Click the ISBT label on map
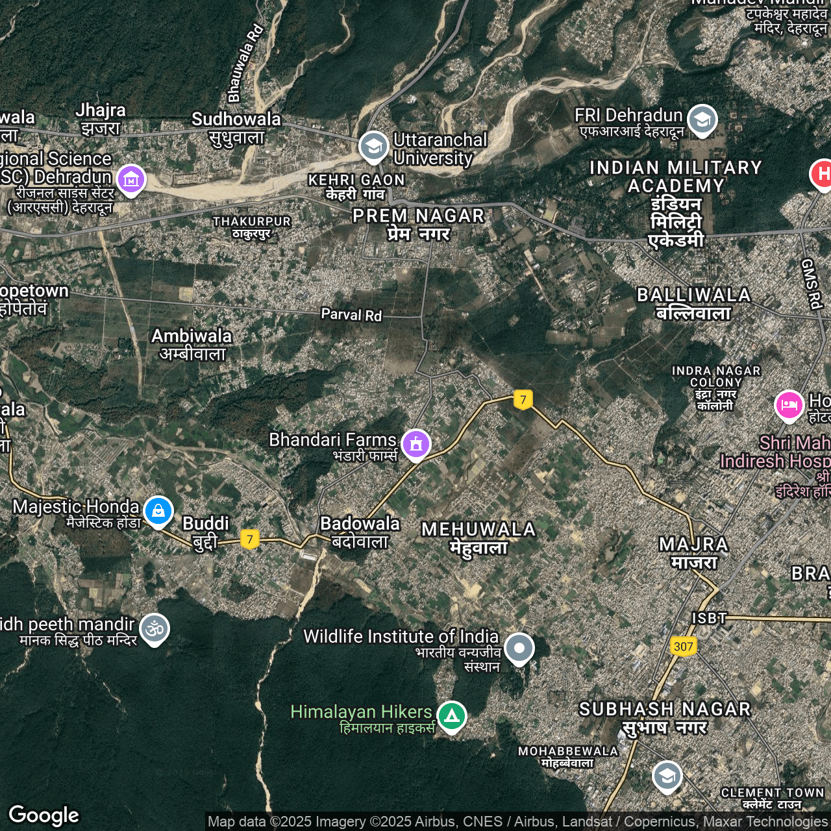831x831 pixels. tap(708, 618)
